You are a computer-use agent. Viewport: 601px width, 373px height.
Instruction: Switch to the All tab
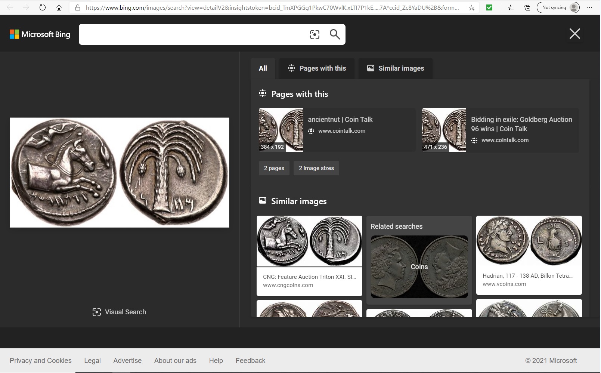click(x=263, y=68)
